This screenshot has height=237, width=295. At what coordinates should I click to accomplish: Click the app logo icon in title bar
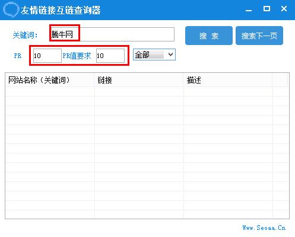[11, 9]
